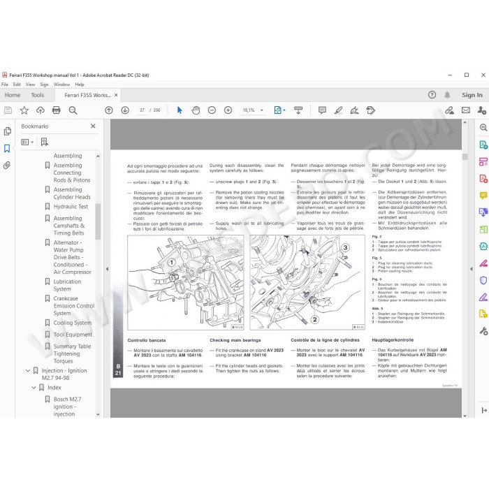Save the document with the floppy icon
Screen dimensions: 489x489
(x=8, y=110)
